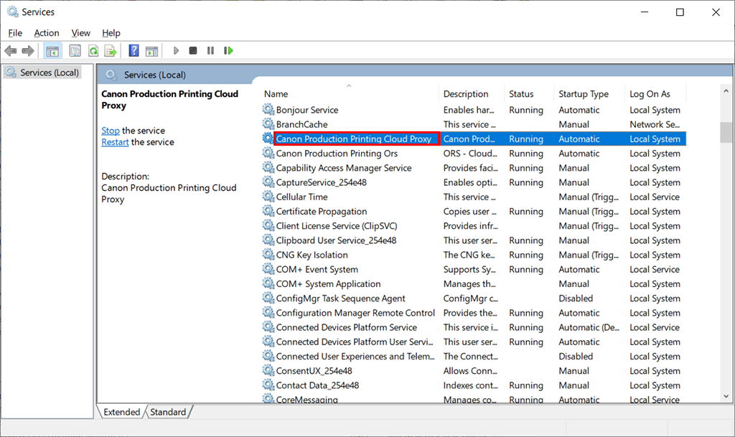Sort list by Status column header
Screen dimensions: 735x437
point(521,94)
